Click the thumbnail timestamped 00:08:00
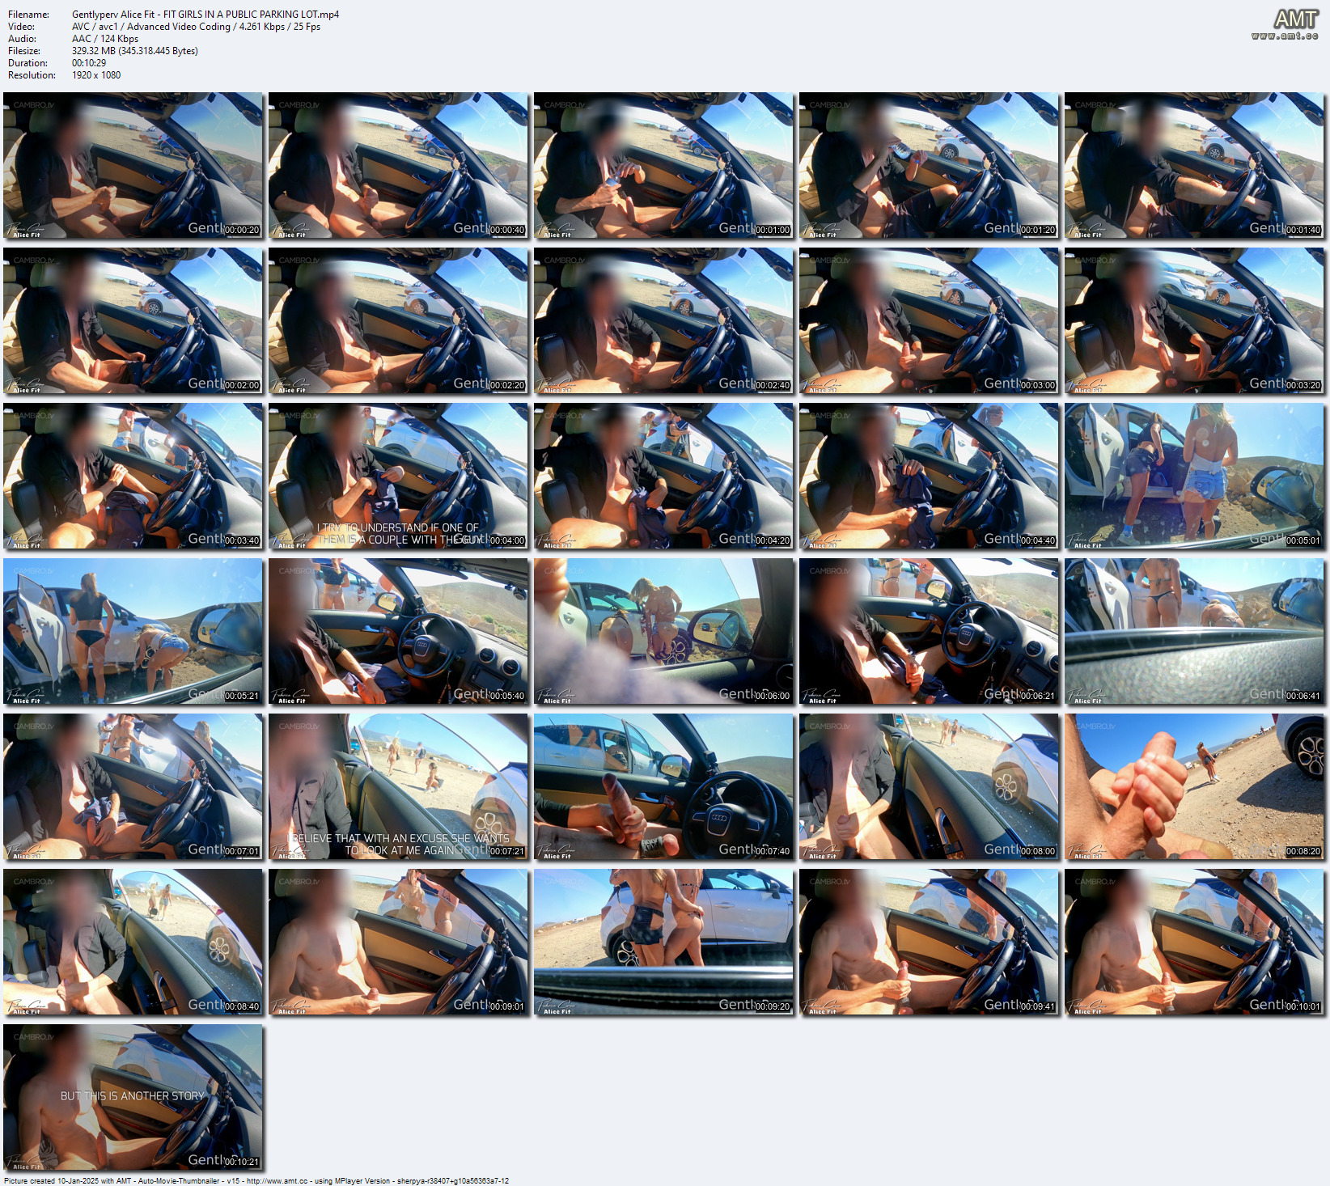 (929, 786)
